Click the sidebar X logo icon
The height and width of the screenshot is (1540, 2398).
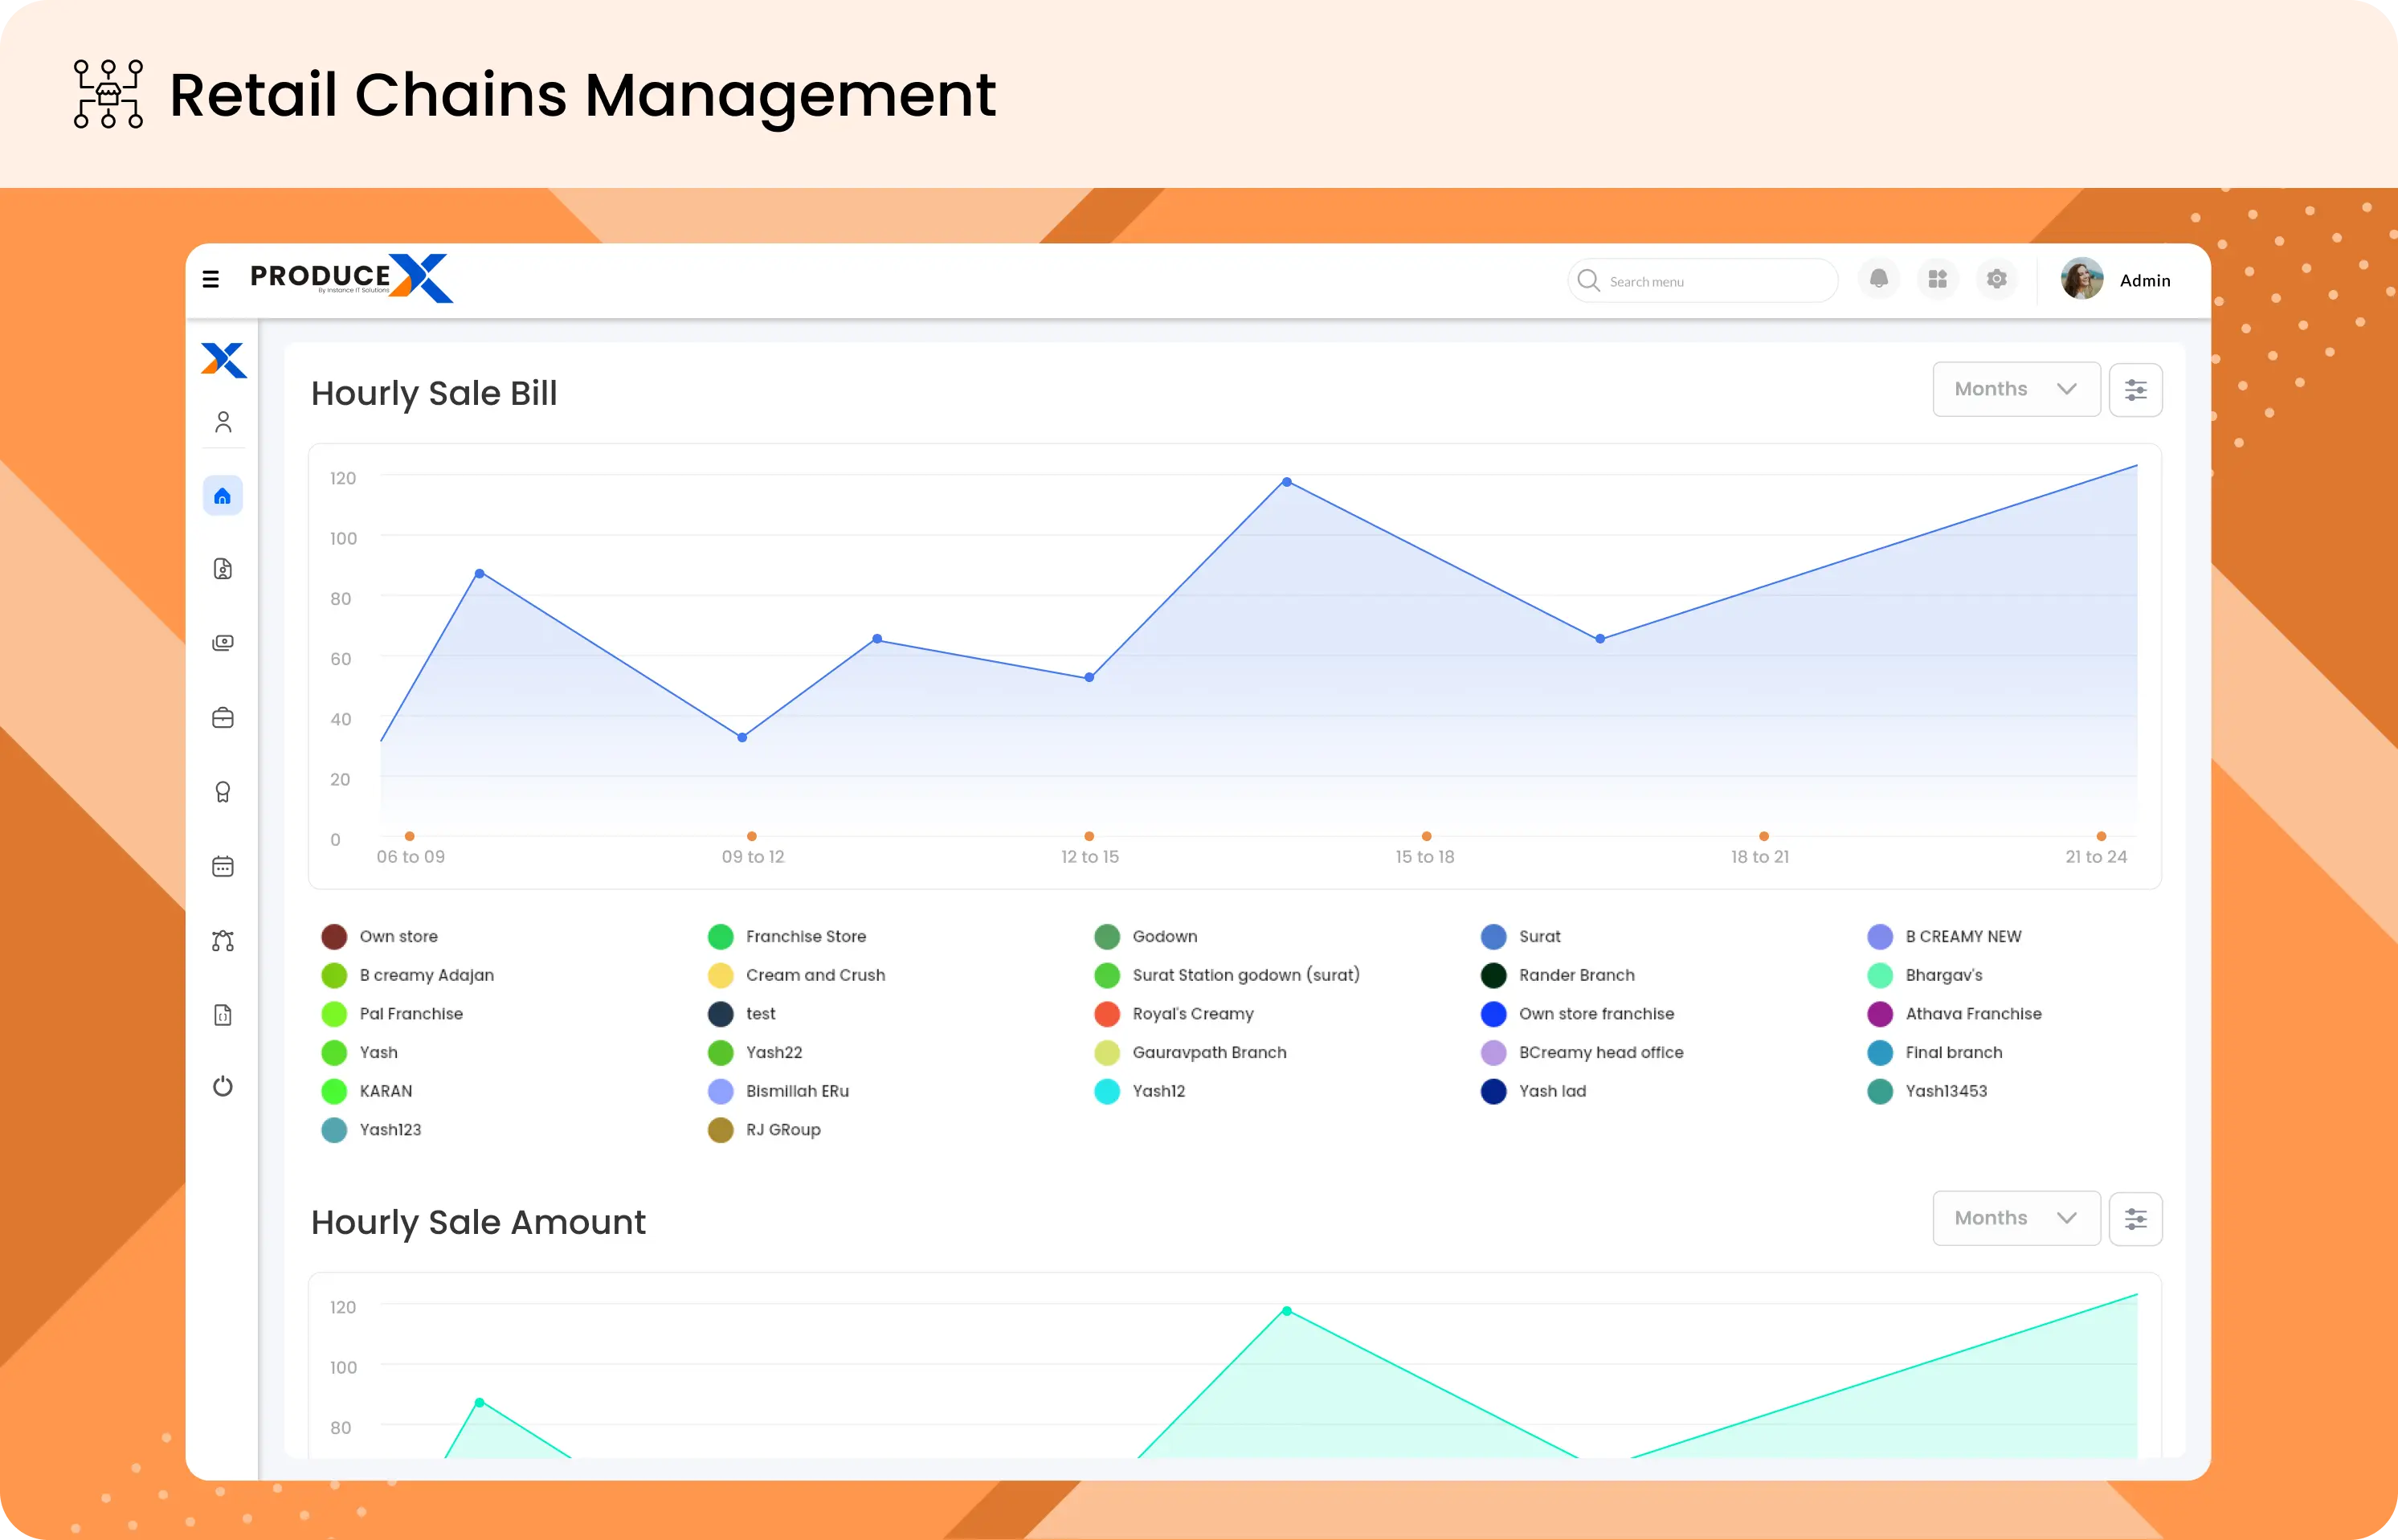[x=223, y=360]
